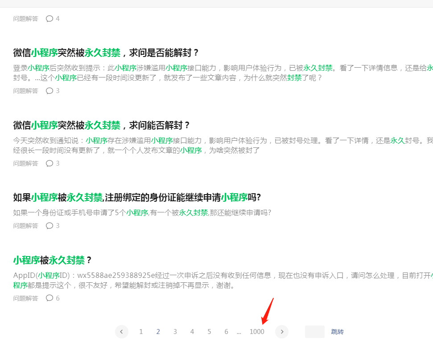
Task: Select page 3 in pagination
Action: [175, 332]
